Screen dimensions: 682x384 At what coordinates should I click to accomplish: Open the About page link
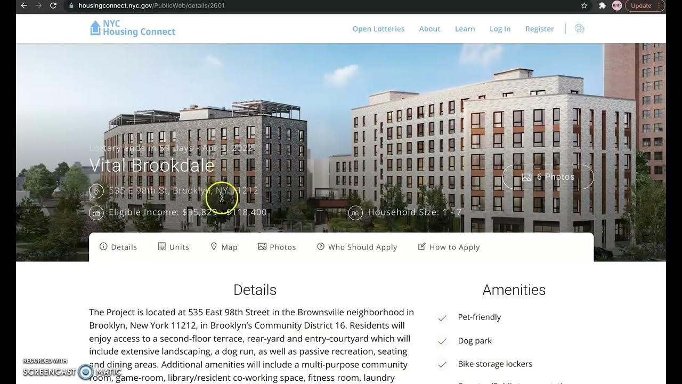point(429,29)
